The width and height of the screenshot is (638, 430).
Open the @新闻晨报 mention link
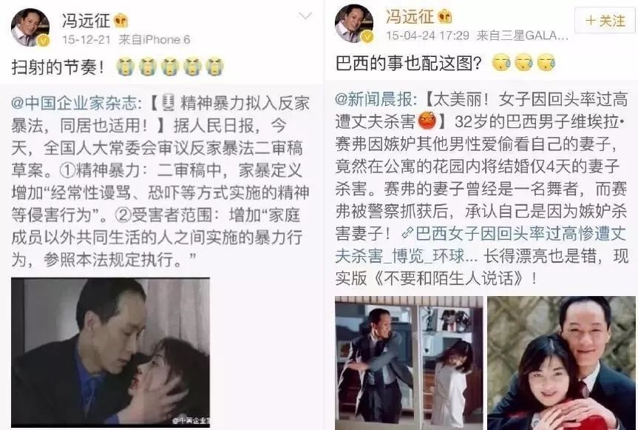tap(376, 99)
